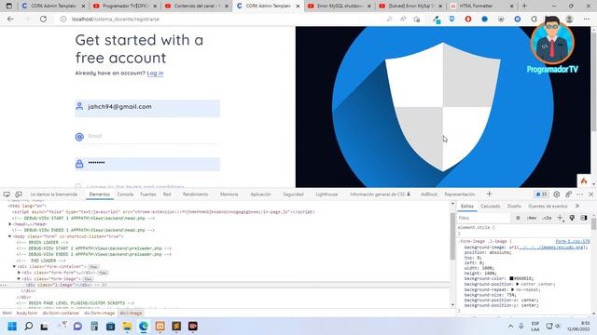Open the issues counter badge in DevTools
Viewport: 597px width, 335px height.
tap(541, 194)
